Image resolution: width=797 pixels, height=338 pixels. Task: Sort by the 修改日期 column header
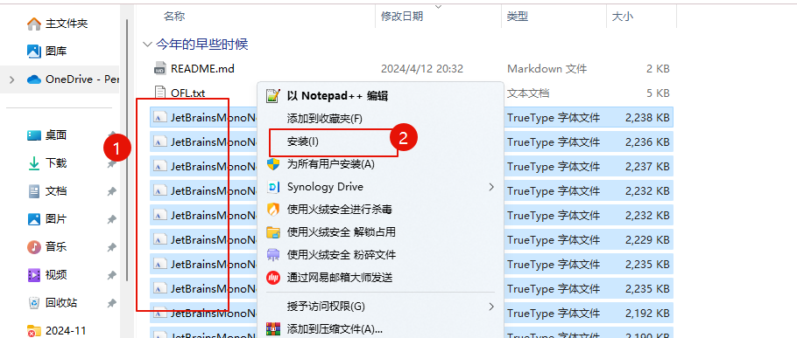pyautogui.click(x=401, y=17)
